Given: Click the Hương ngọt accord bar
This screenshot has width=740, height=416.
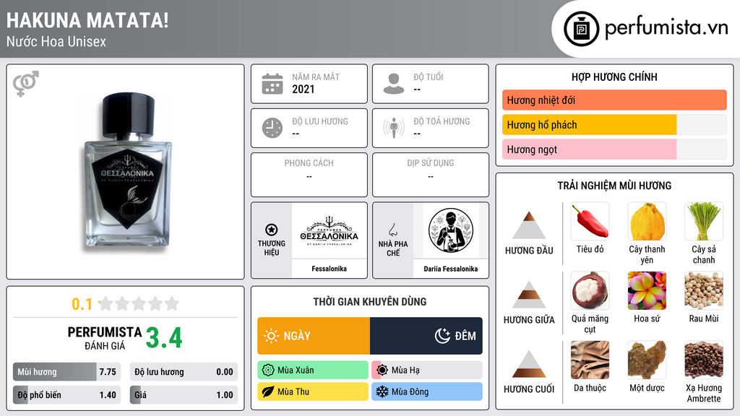Looking at the screenshot, I should (614, 149).
